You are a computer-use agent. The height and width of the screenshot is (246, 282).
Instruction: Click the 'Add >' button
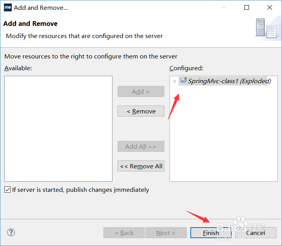click(x=141, y=91)
